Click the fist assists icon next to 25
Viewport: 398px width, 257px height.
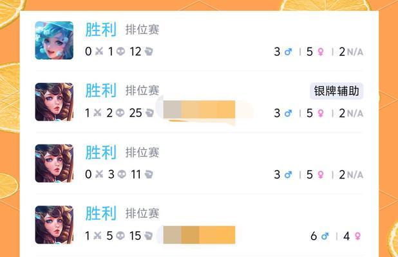pos(149,113)
